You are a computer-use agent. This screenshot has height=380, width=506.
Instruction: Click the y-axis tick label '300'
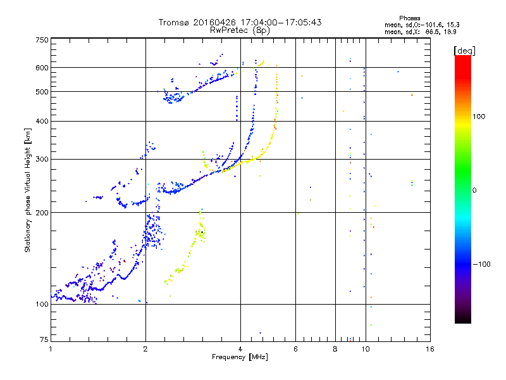[42, 160]
